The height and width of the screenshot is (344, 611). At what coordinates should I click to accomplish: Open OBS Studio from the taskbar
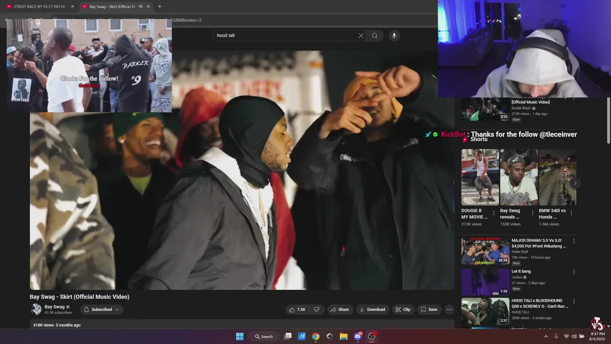point(372,336)
